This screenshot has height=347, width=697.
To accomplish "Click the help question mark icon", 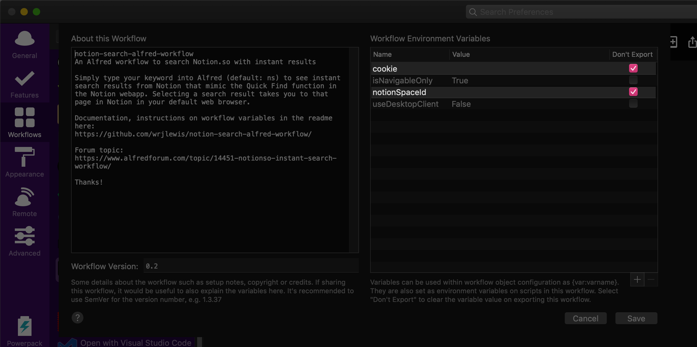I will (78, 318).
